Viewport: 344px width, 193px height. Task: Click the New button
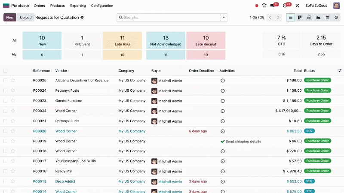click(10, 18)
